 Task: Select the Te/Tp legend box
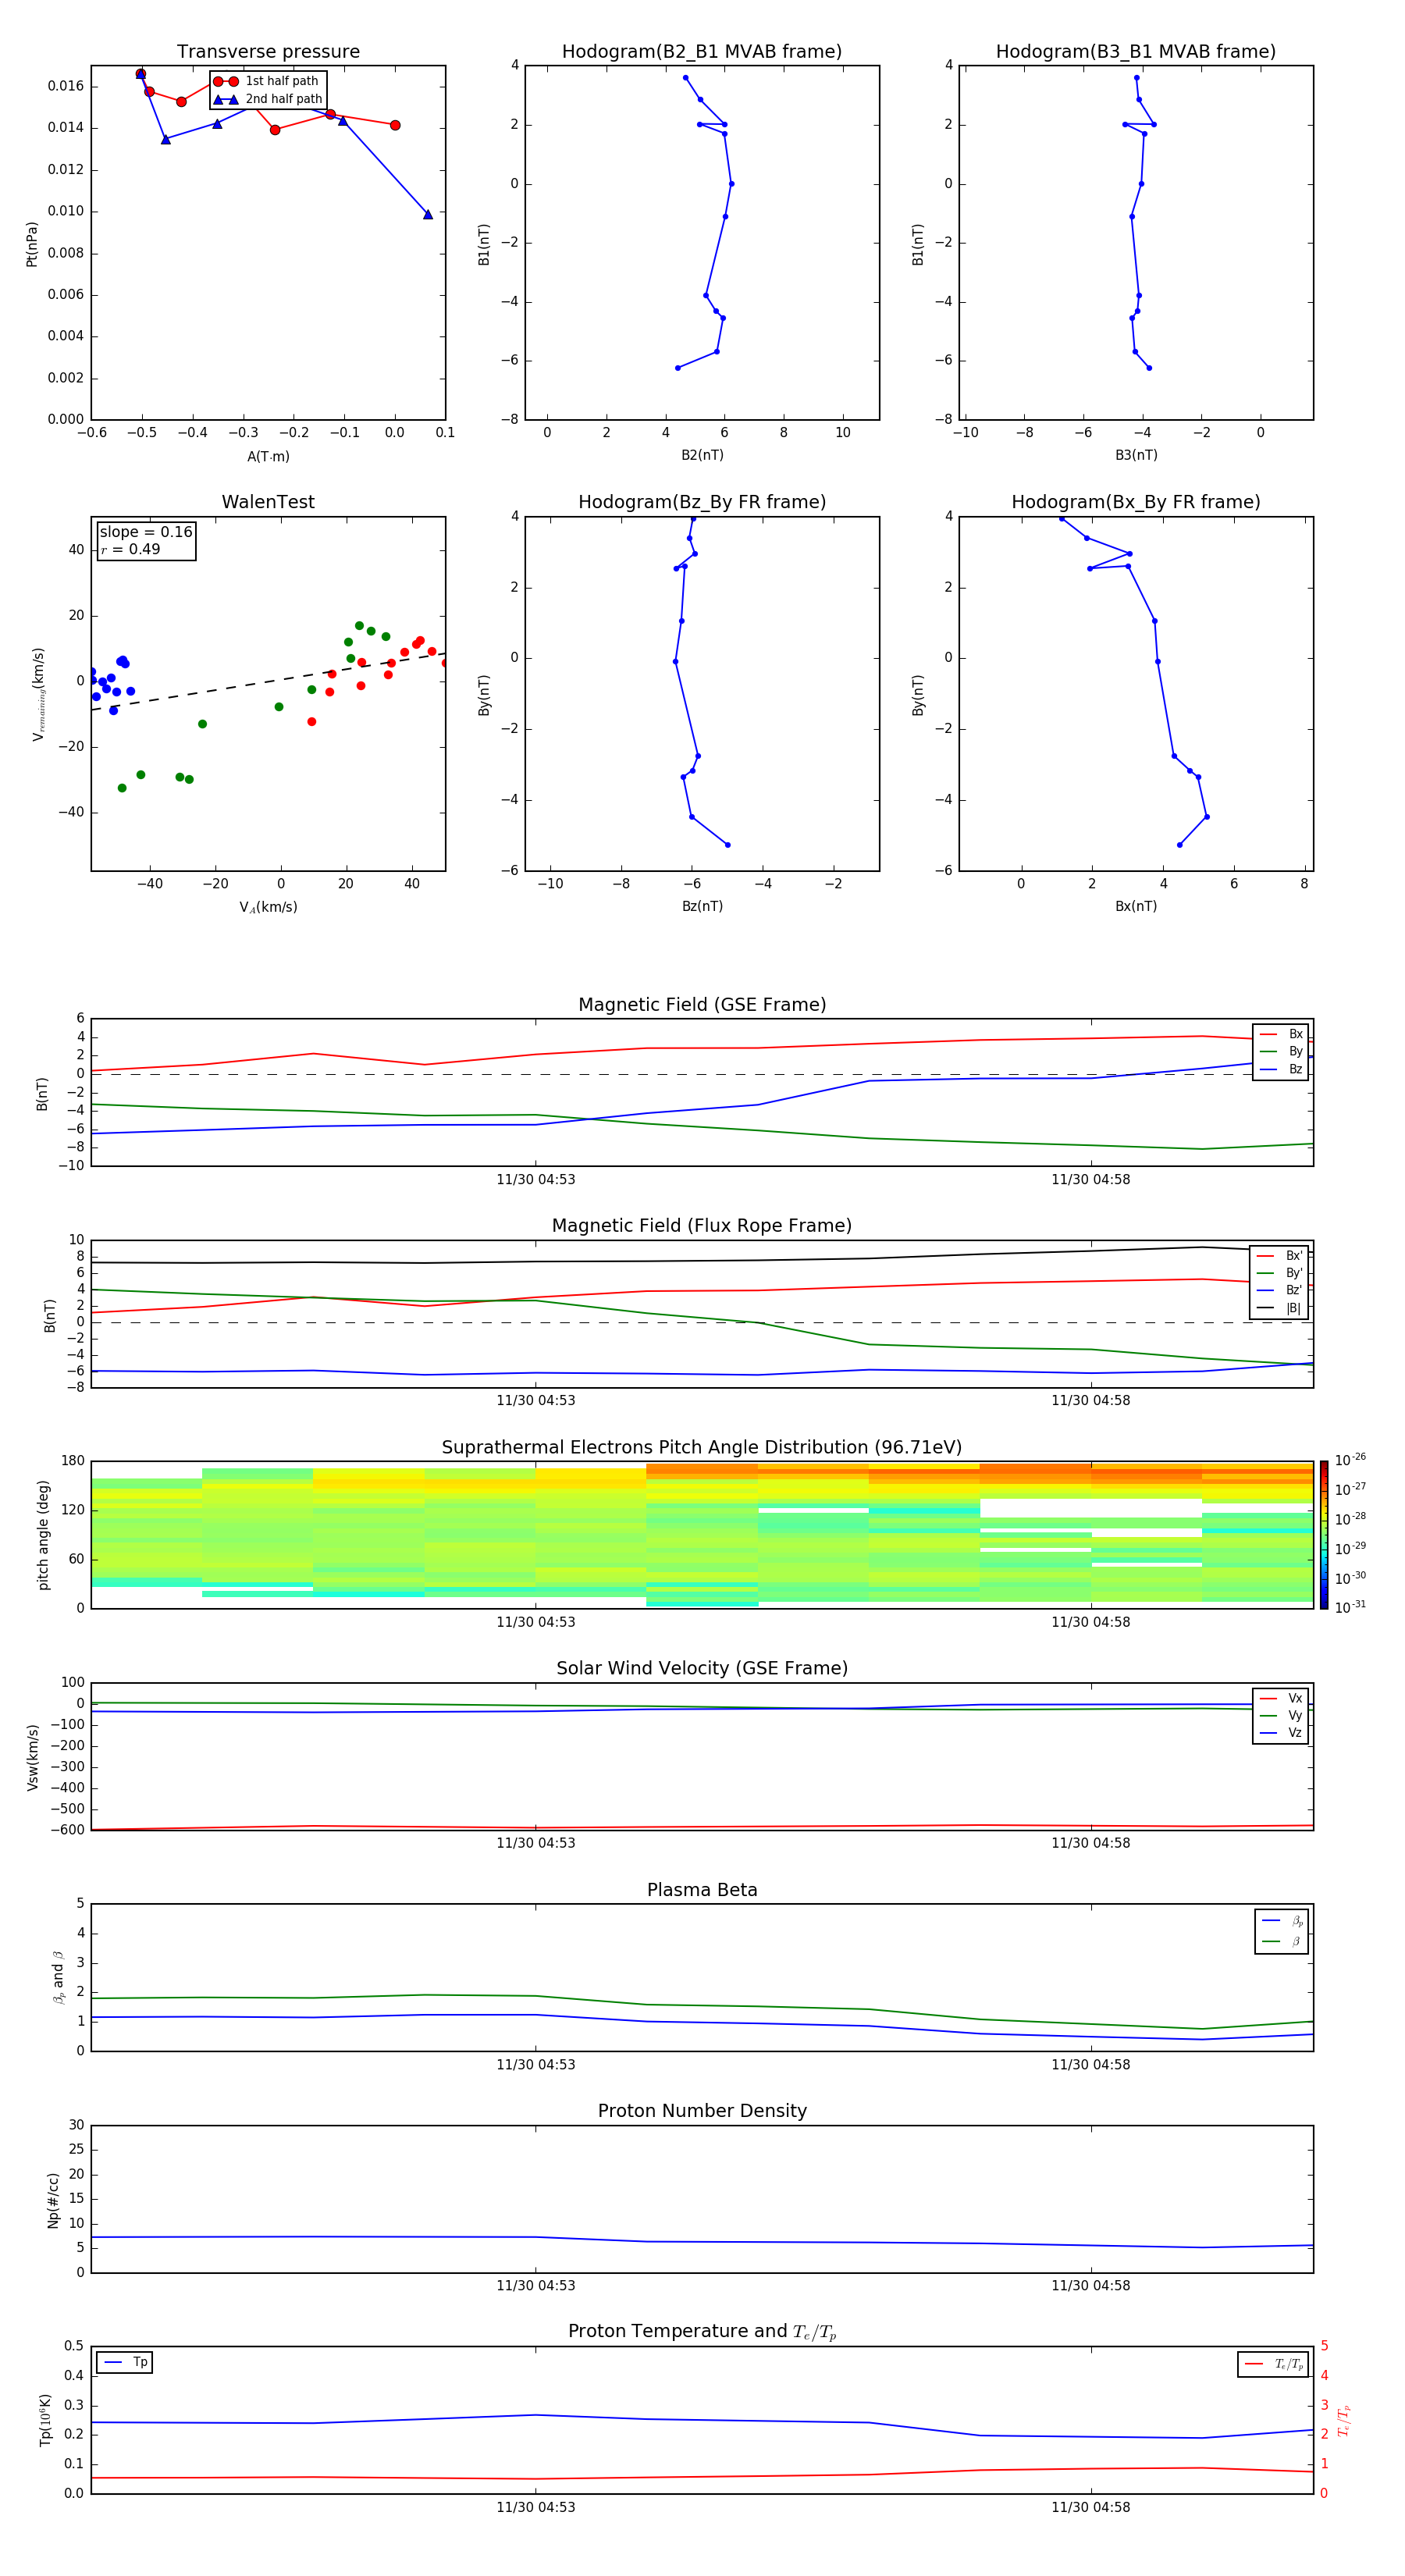tap(1273, 2365)
